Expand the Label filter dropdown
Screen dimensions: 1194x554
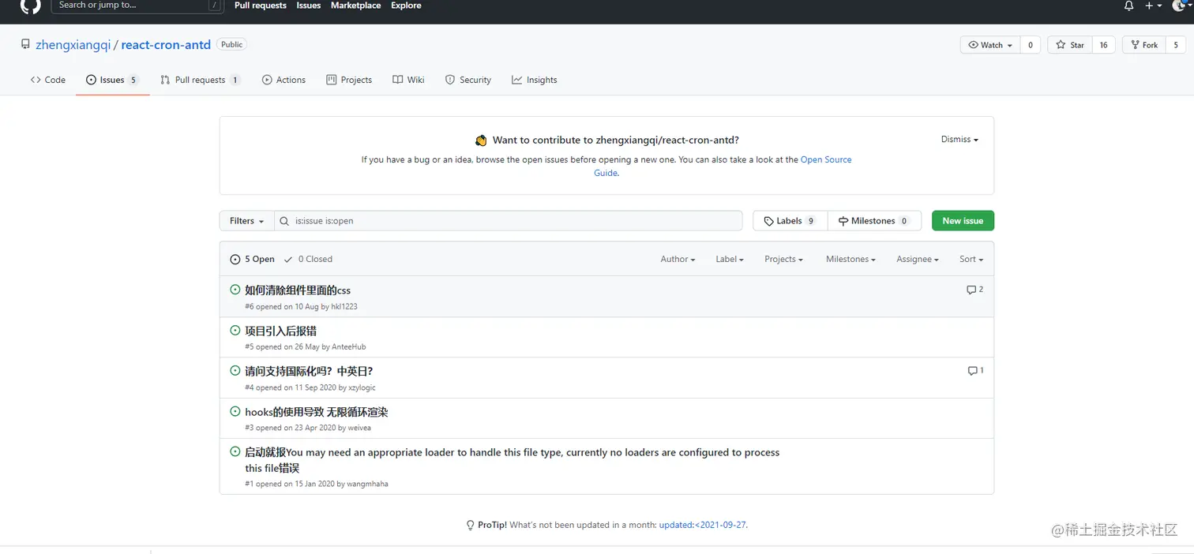[x=730, y=259]
